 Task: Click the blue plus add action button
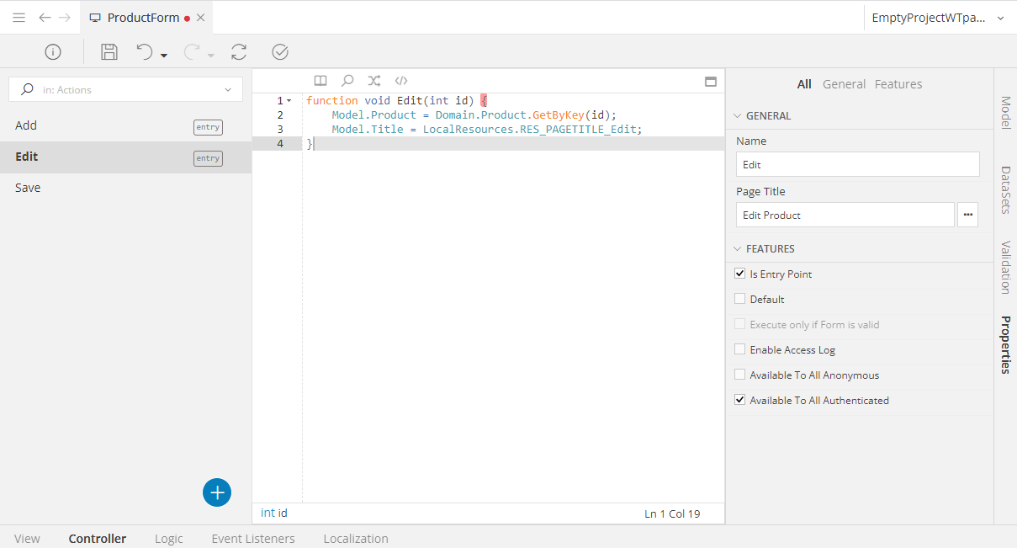click(x=217, y=492)
